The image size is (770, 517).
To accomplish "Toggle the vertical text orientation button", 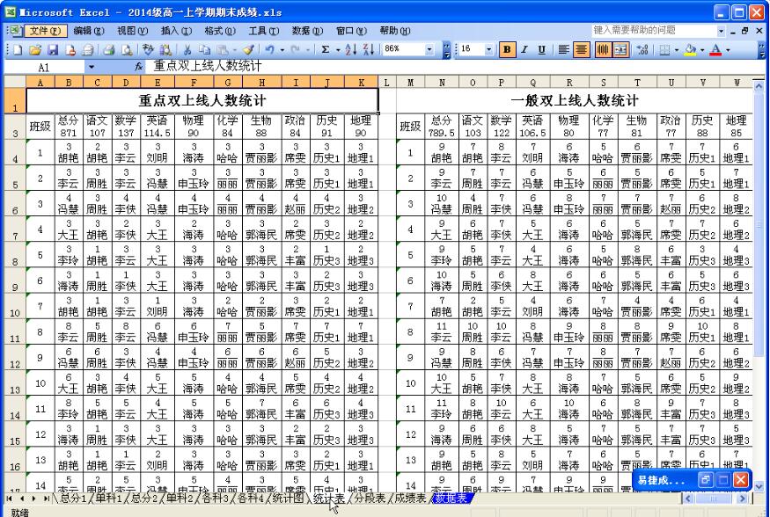I will click(604, 49).
